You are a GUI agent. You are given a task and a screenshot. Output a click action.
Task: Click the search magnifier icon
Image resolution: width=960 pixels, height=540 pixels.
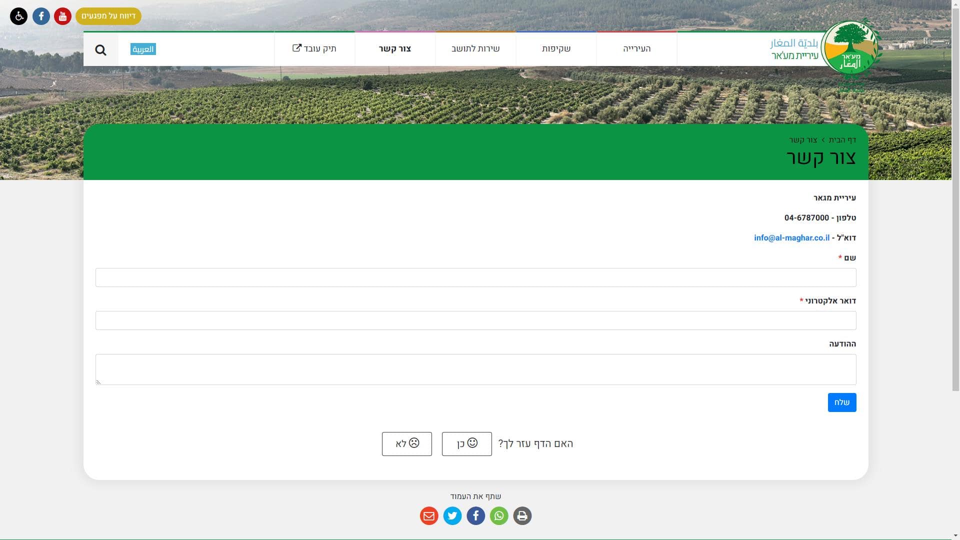coord(100,50)
